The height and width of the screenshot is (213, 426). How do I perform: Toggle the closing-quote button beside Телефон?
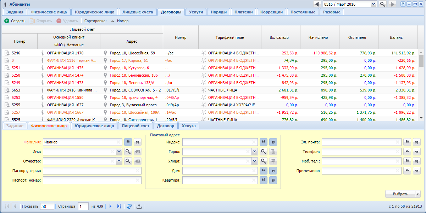point(417,152)
